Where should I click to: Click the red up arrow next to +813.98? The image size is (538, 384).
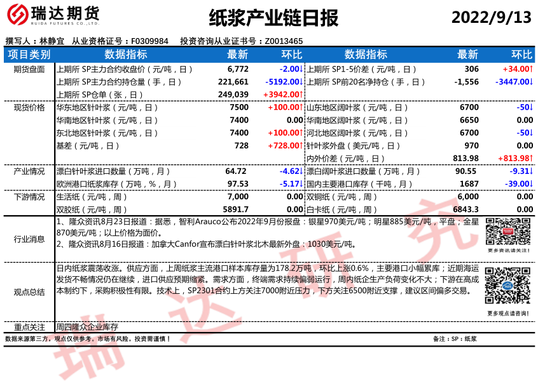point(532,159)
